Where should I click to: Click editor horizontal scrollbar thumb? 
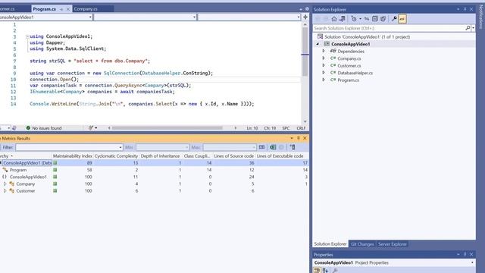(x=167, y=128)
